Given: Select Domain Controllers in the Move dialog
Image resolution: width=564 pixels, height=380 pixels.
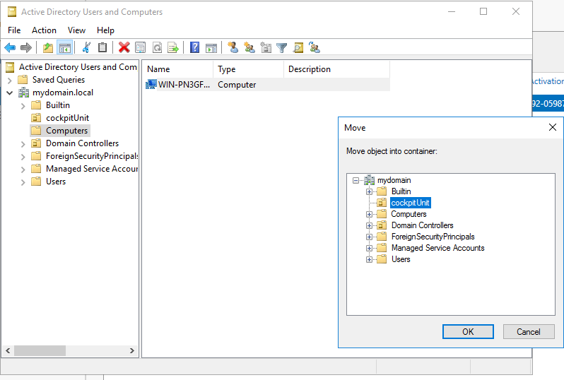Looking at the screenshot, I should click(422, 225).
